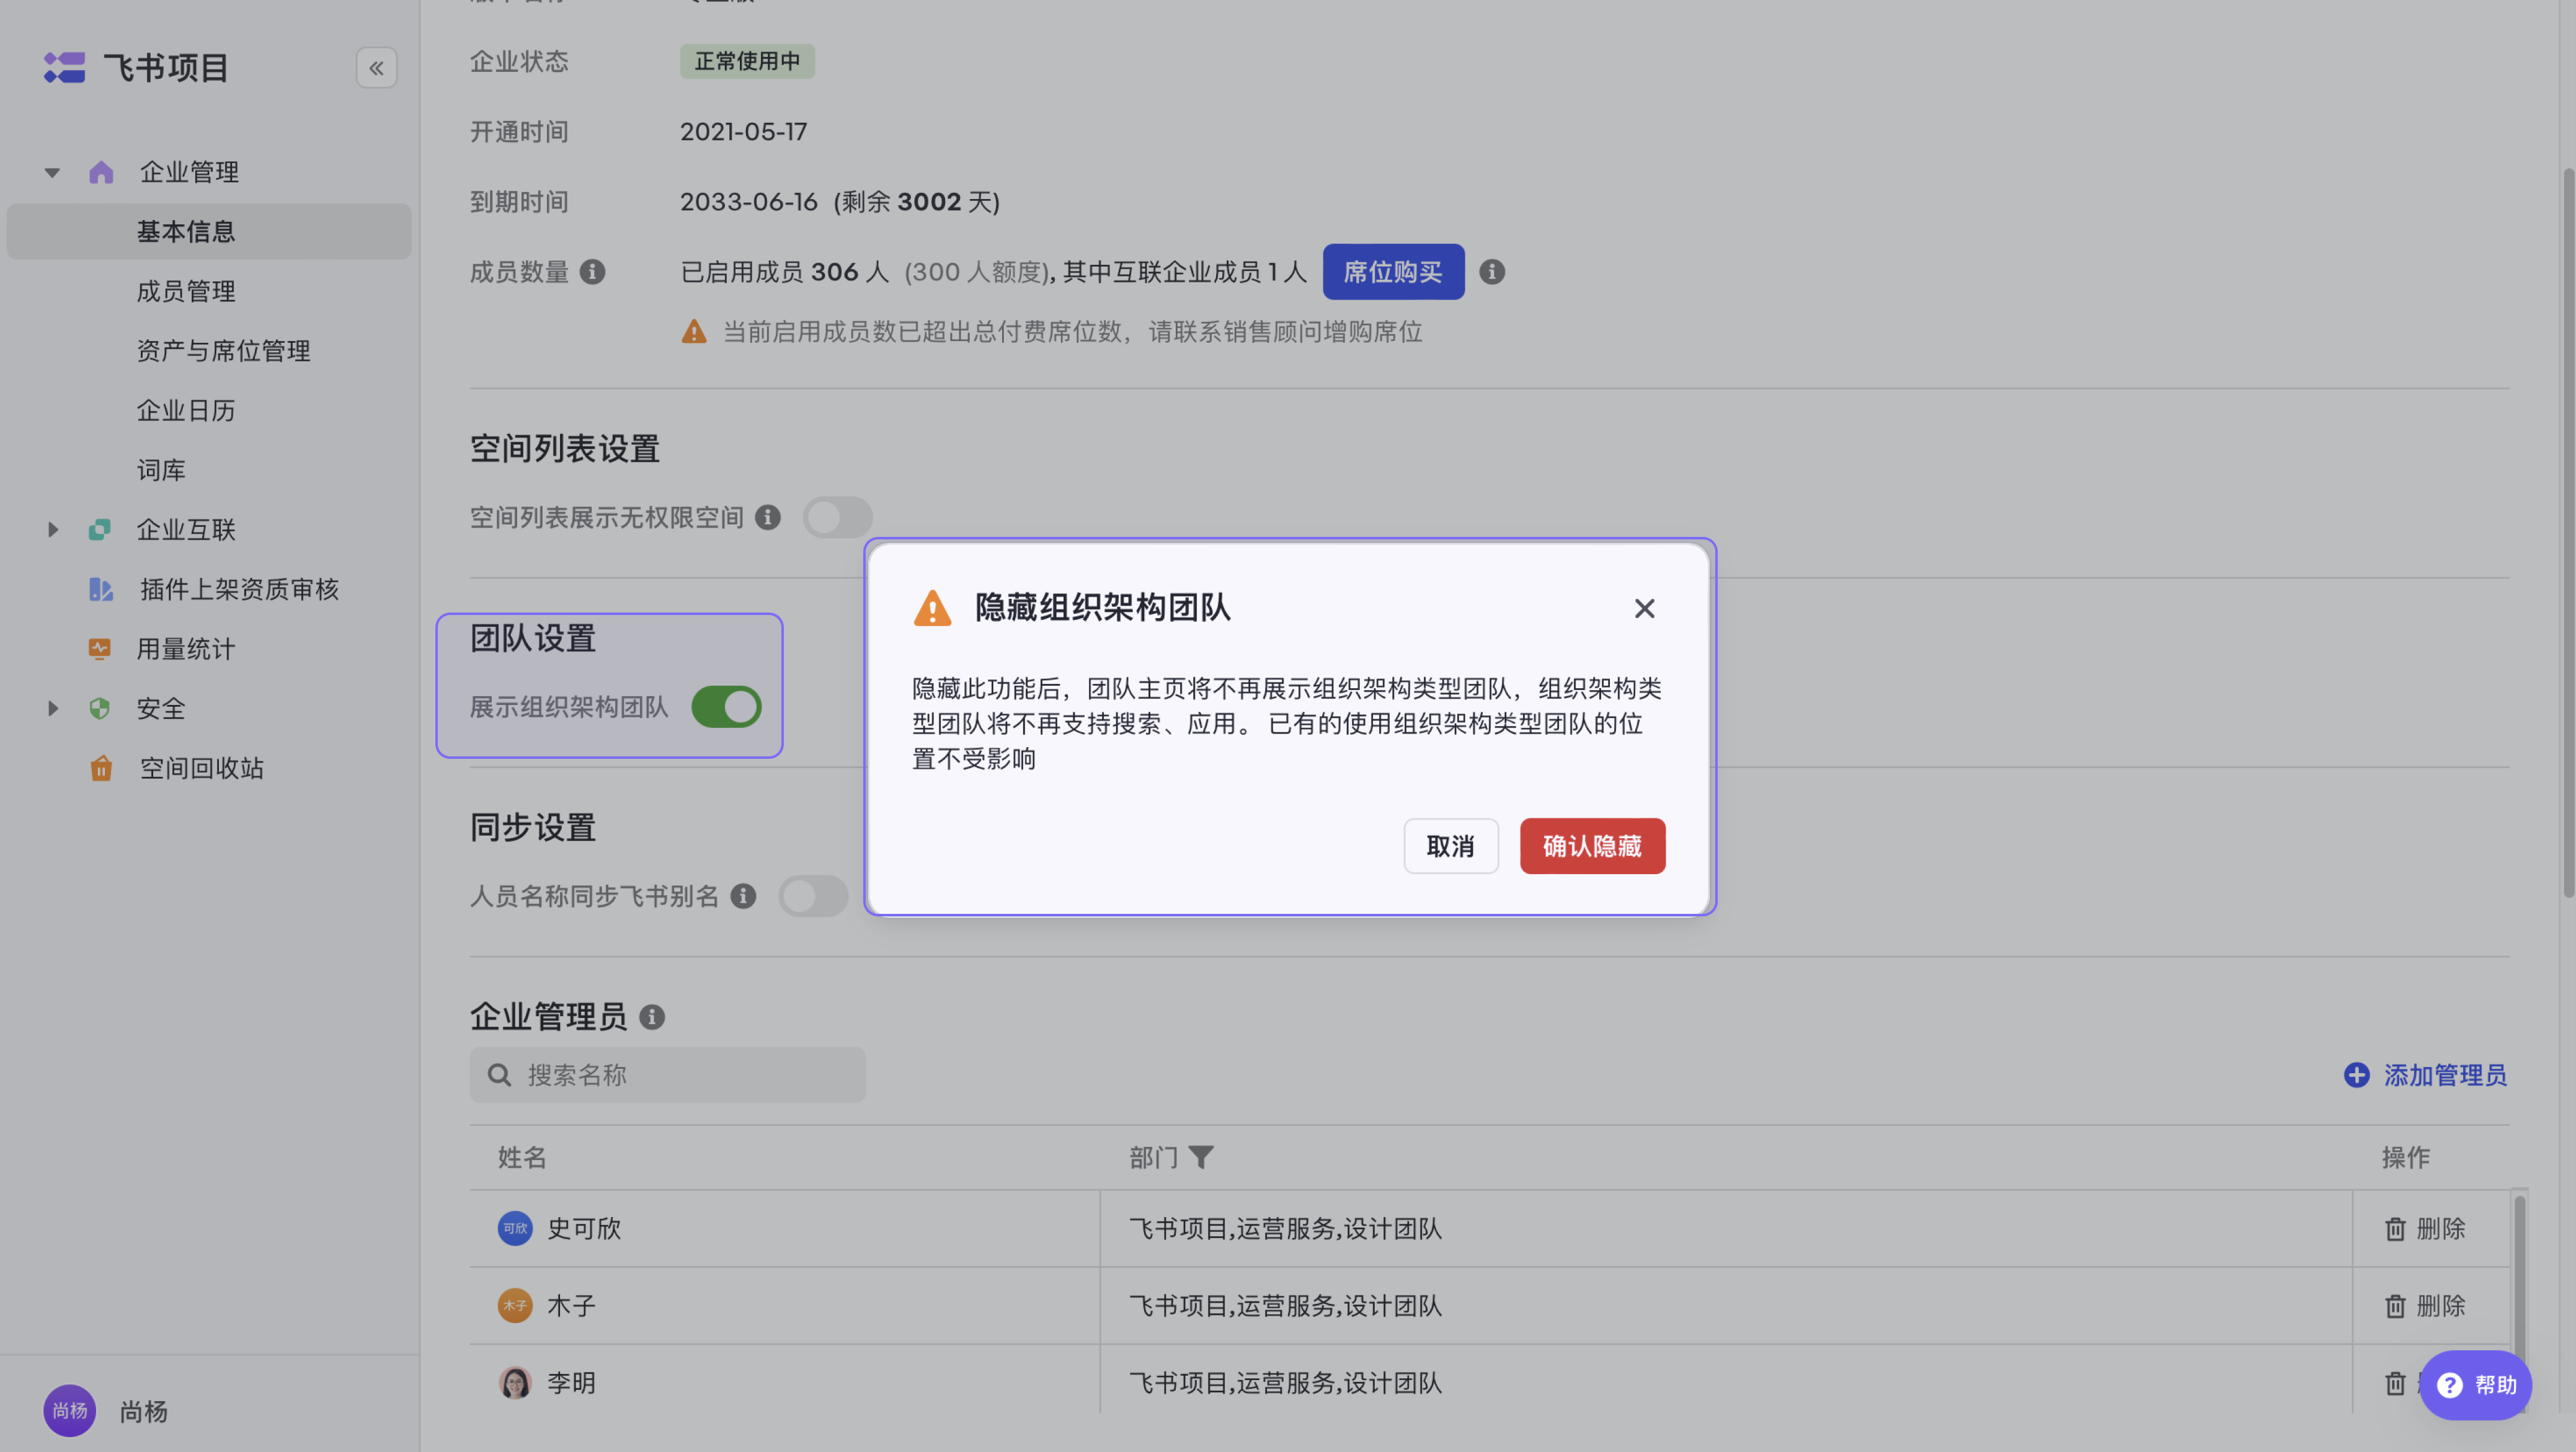Click the 添加管理员 link
The height and width of the screenshot is (1452, 2576).
tap(2426, 1075)
